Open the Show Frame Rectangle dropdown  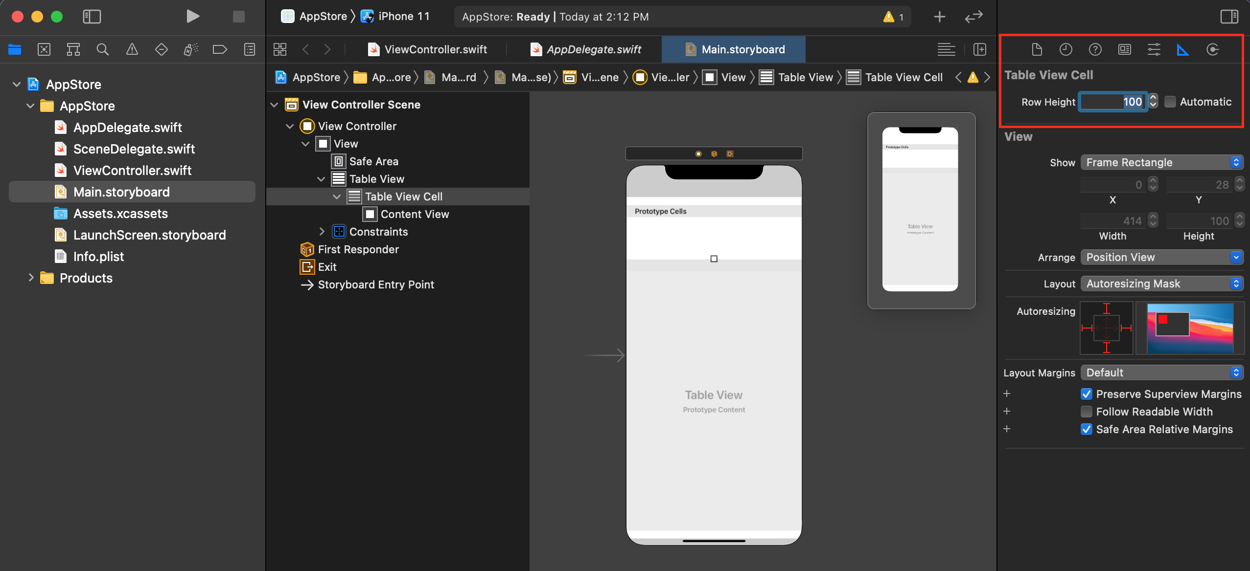coord(1161,162)
